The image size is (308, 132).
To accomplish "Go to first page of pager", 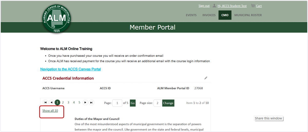I will tap(45, 103).
